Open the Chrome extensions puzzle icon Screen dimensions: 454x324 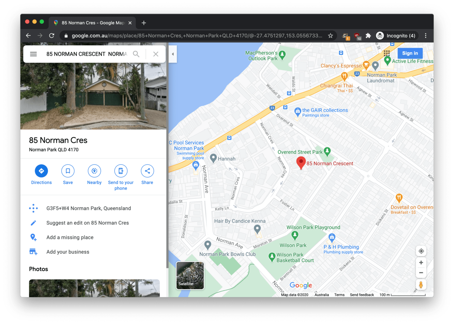click(368, 35)
